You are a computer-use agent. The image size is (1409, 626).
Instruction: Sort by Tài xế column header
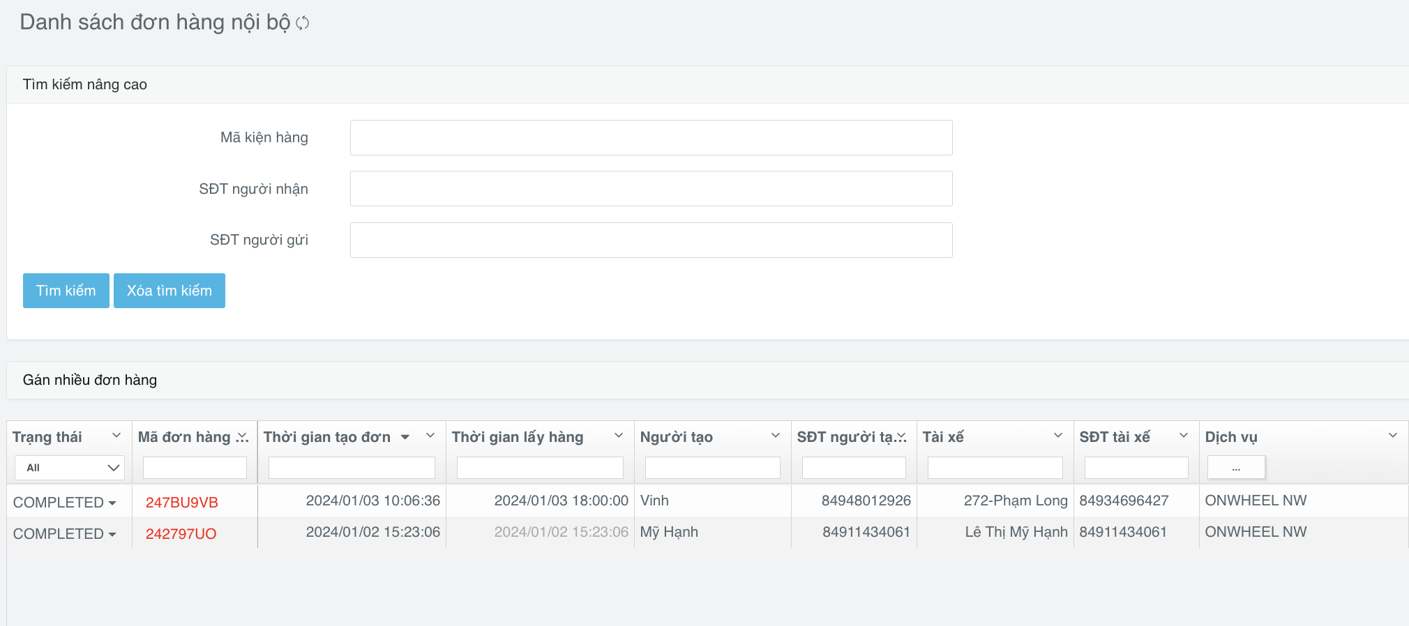click(x=943, y=437)
